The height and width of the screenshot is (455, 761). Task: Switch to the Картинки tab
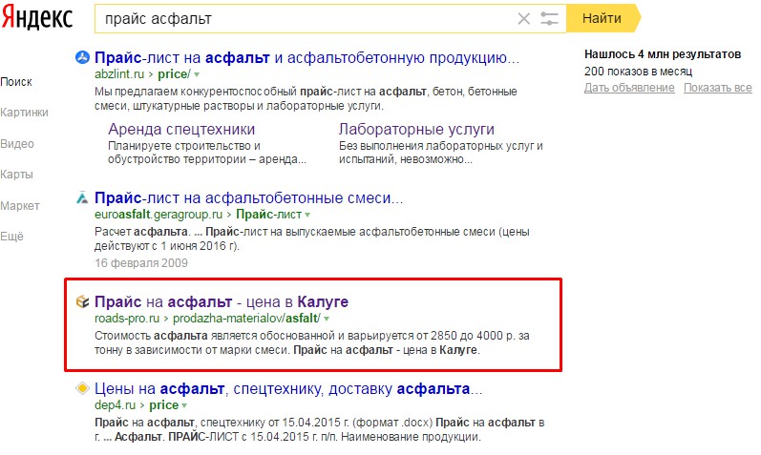point(24,113)
